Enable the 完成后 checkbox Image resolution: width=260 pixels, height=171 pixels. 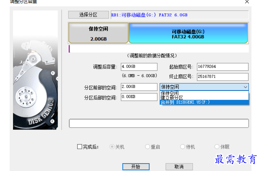[79, 147]
